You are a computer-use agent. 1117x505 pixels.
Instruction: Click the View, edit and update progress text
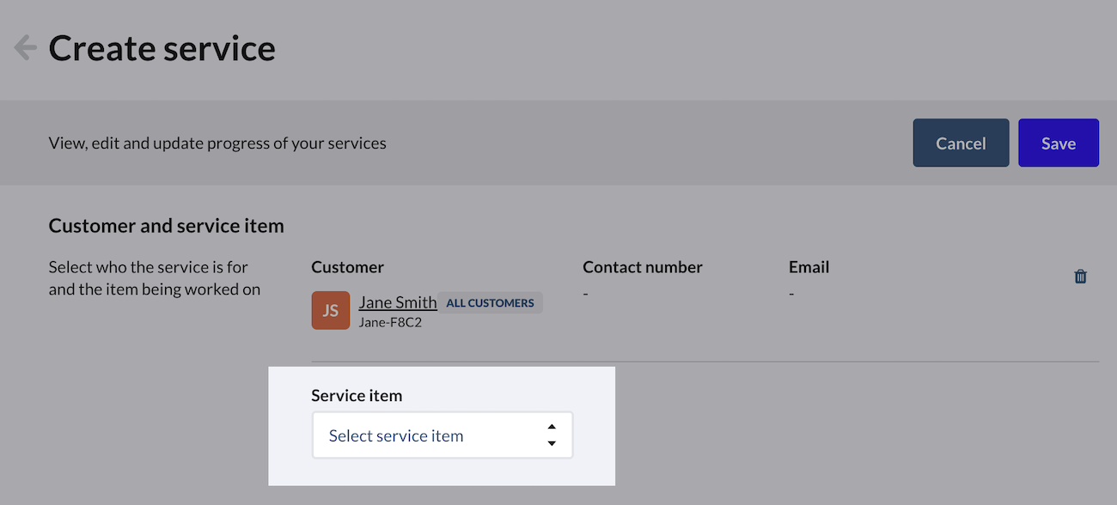[217, 143]
